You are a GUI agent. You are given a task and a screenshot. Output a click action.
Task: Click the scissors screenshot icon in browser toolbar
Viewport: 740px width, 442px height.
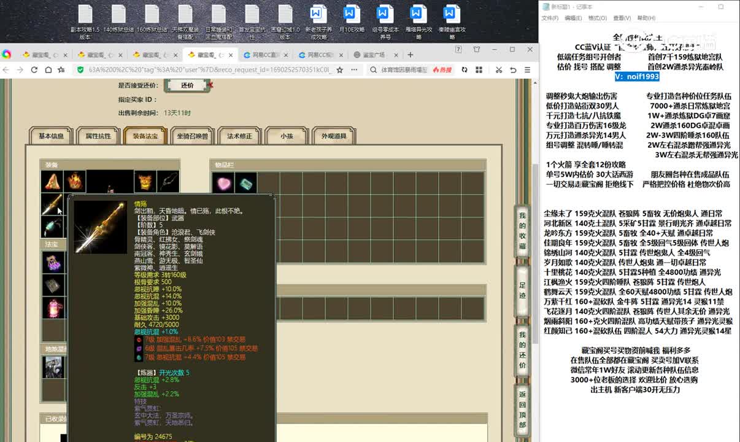[x=499, y=70]
